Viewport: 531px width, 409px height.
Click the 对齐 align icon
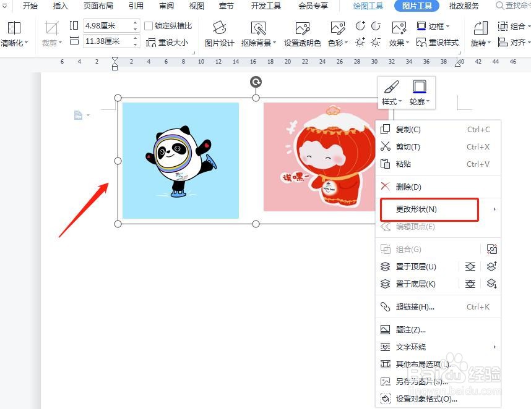point(503,42)
